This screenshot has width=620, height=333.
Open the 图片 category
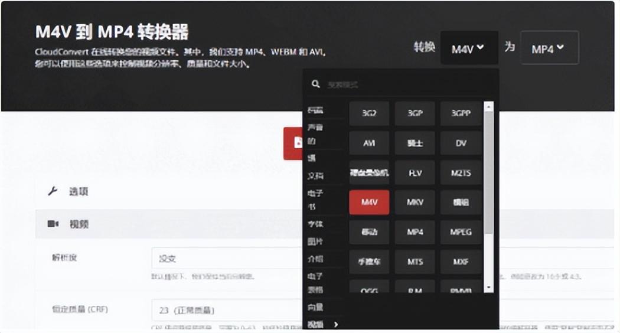click(x=315, y=241)
